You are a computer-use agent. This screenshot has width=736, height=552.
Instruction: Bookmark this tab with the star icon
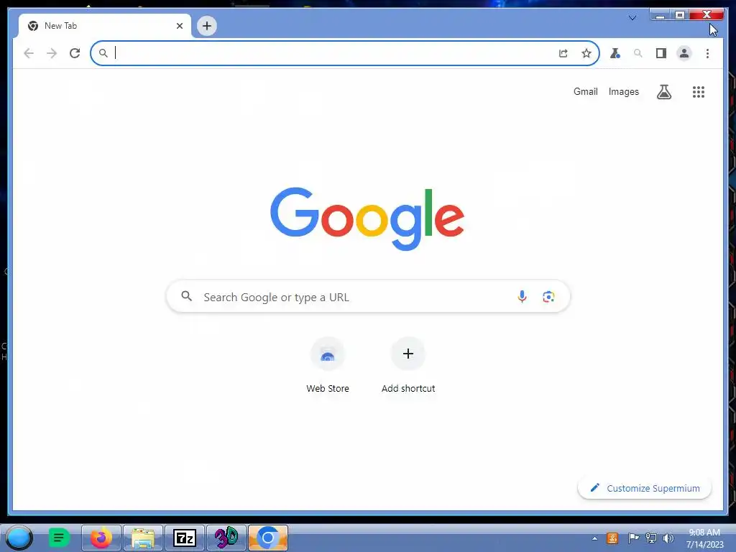(x=586, y=53)
